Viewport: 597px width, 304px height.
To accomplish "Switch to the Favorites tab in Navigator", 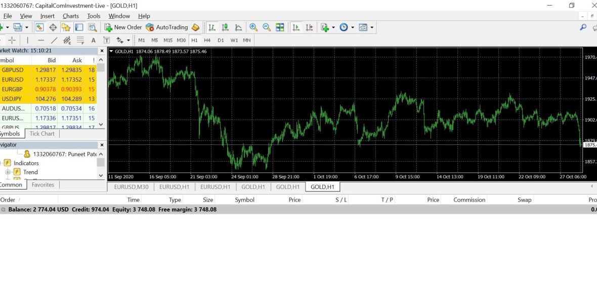I will (x=43, y=184).
